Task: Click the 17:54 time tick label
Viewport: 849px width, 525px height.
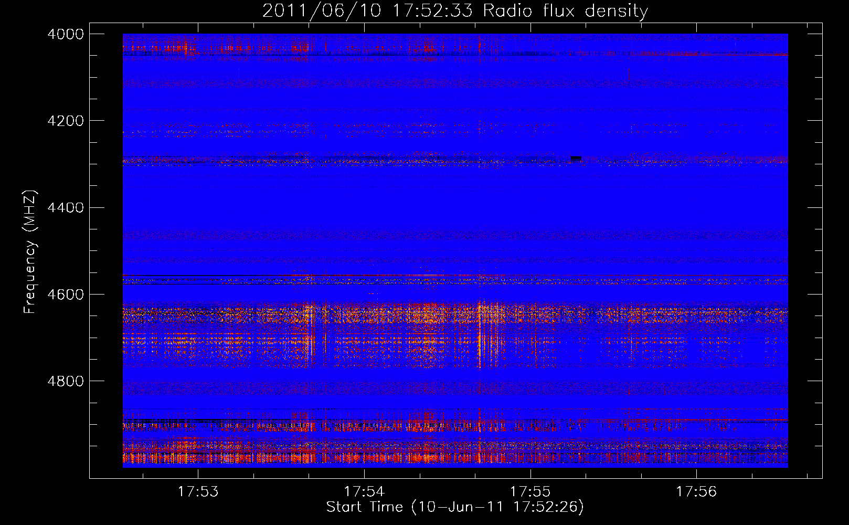Action: (364, 492)
